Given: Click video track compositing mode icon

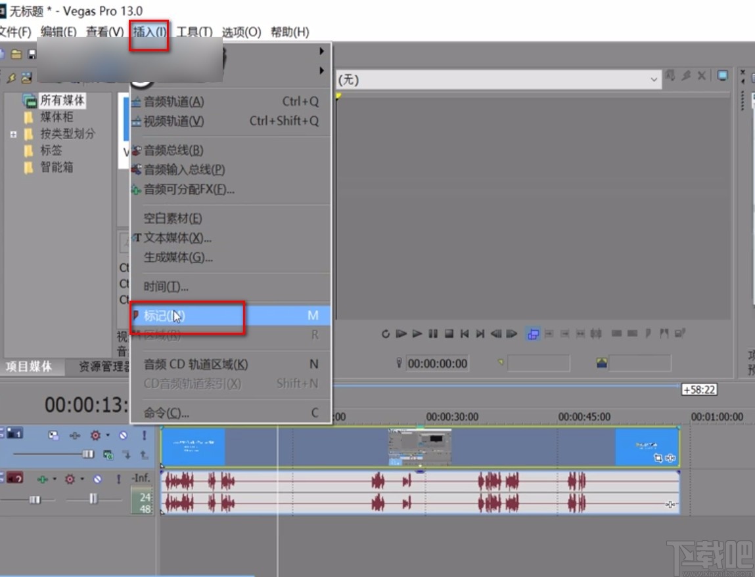Looking at the screenshot, I should [x=53, y=435].
